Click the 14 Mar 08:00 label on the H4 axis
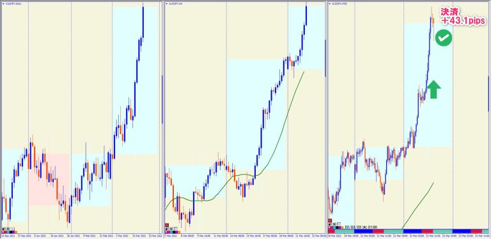The image size is (491, 239). (x=237, y=236)
